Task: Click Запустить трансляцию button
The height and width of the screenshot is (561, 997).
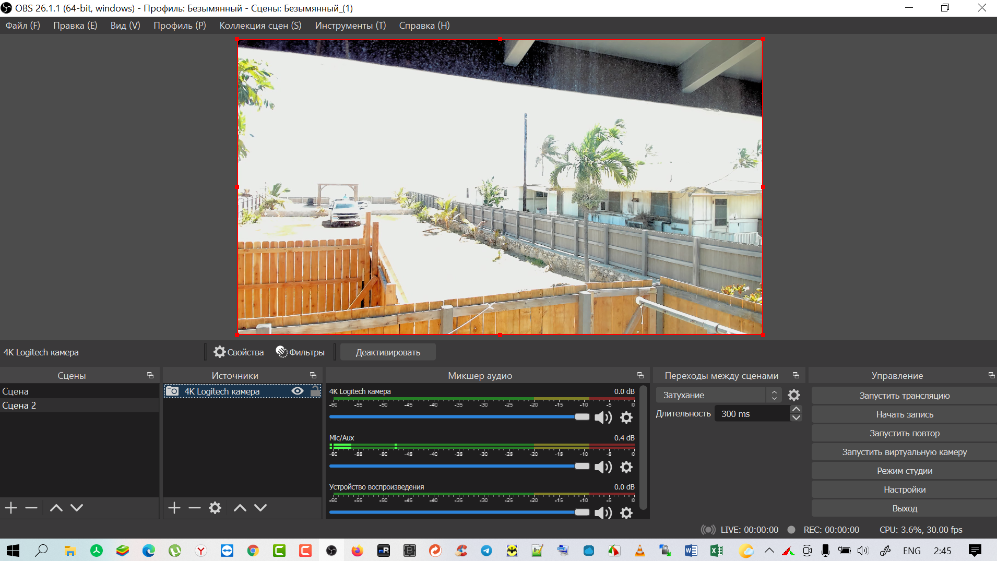Action: click(x=904, y=396)
